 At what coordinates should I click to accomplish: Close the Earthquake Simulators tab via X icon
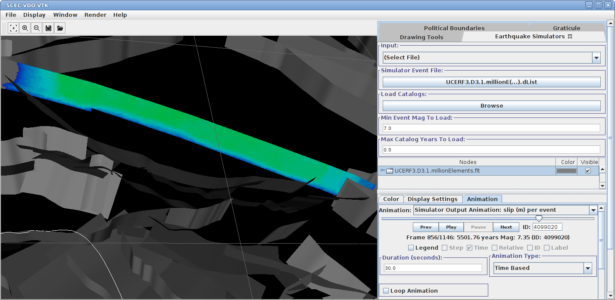[570, 37]
